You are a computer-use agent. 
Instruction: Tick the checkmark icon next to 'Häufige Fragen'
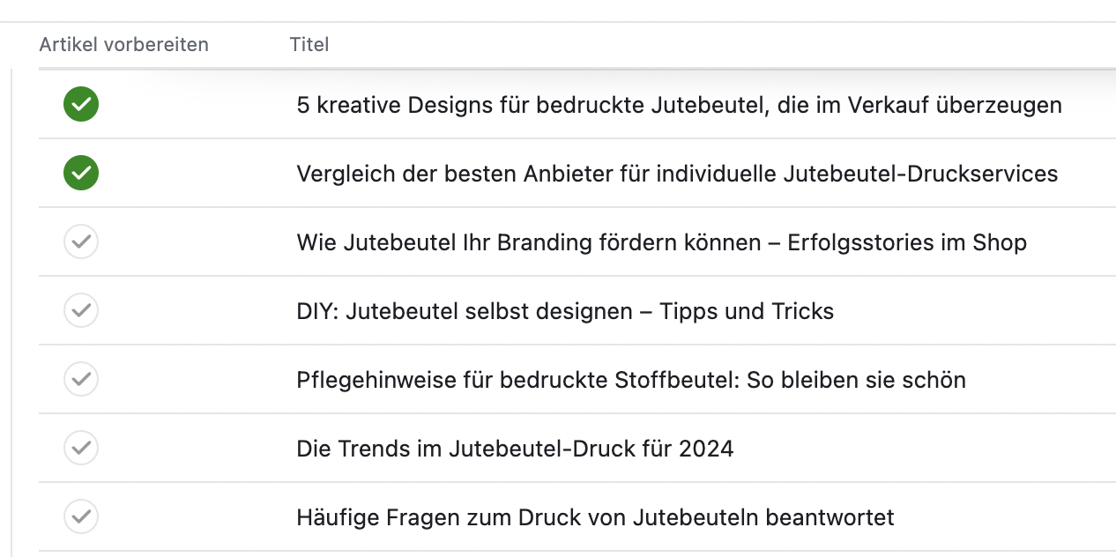coord(81,516)
